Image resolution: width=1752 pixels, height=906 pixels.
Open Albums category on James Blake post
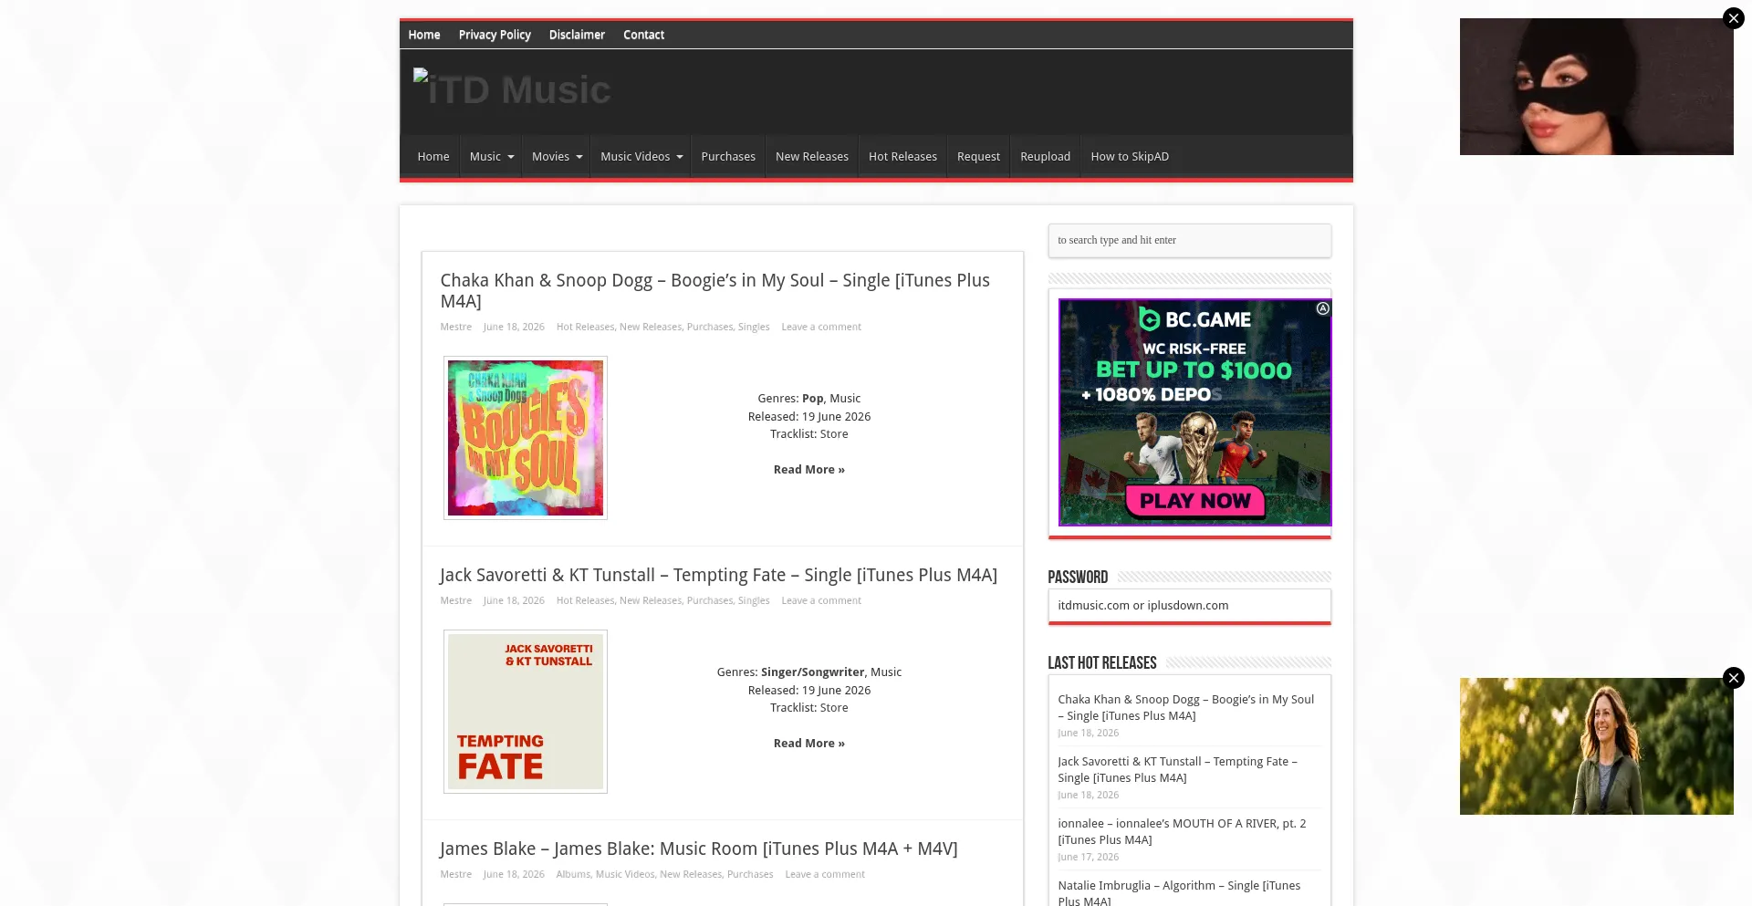coord(573,874)
